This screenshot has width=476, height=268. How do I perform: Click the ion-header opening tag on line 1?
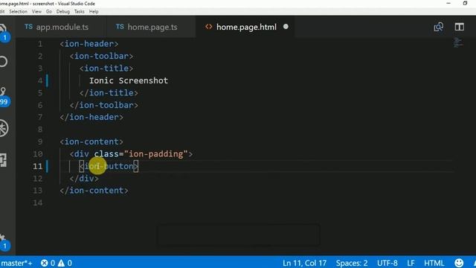coord(89,44)
